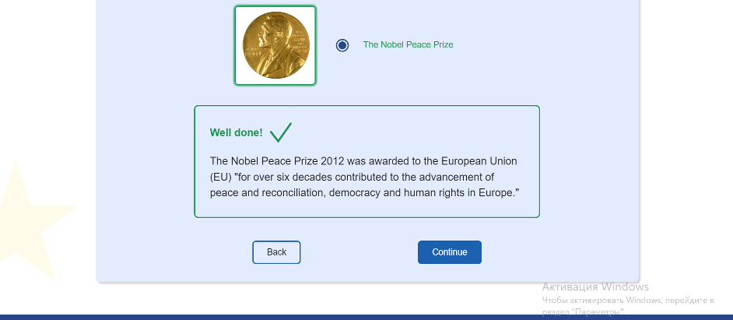
Task: Go back using the Back button
Action: coord(276,252)
